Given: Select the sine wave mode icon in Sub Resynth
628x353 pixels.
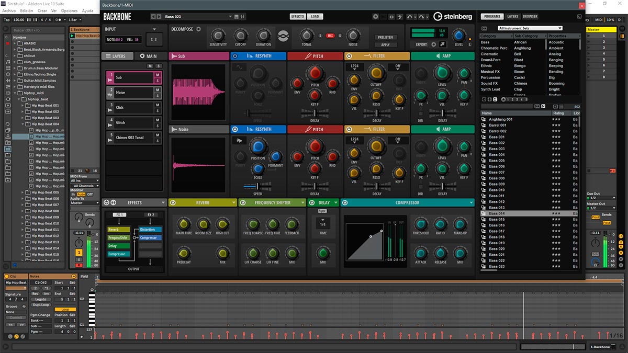Looking at the screenshot, I should coord(239,67).
